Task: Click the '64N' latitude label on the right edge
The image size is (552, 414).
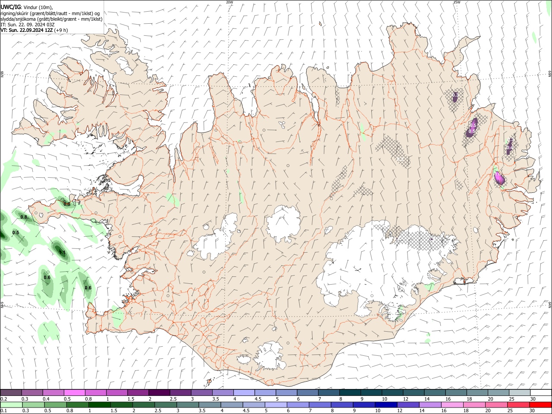Action: click(x=550, y=305)
